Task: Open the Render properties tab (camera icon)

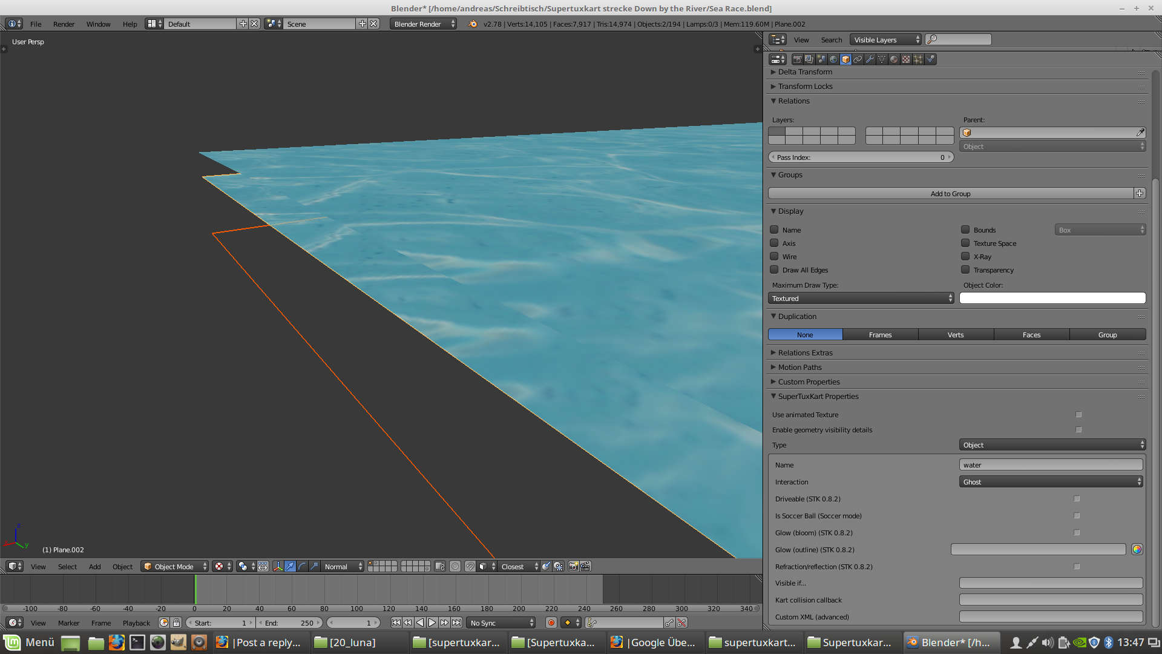Action: (x=798, y=59)
